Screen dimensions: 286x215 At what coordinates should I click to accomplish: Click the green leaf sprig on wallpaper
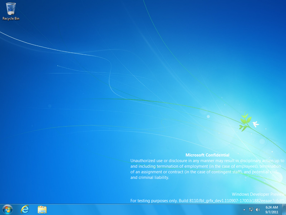[245, 121]
